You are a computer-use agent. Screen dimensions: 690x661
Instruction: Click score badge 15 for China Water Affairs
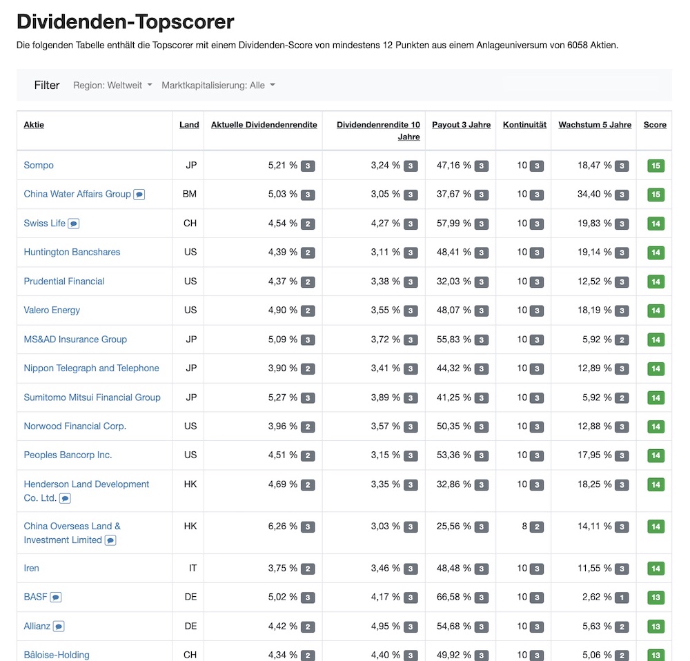(655, 195)
